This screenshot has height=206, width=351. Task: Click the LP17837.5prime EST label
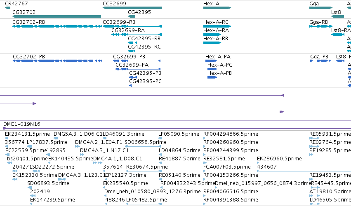[47, 142]
